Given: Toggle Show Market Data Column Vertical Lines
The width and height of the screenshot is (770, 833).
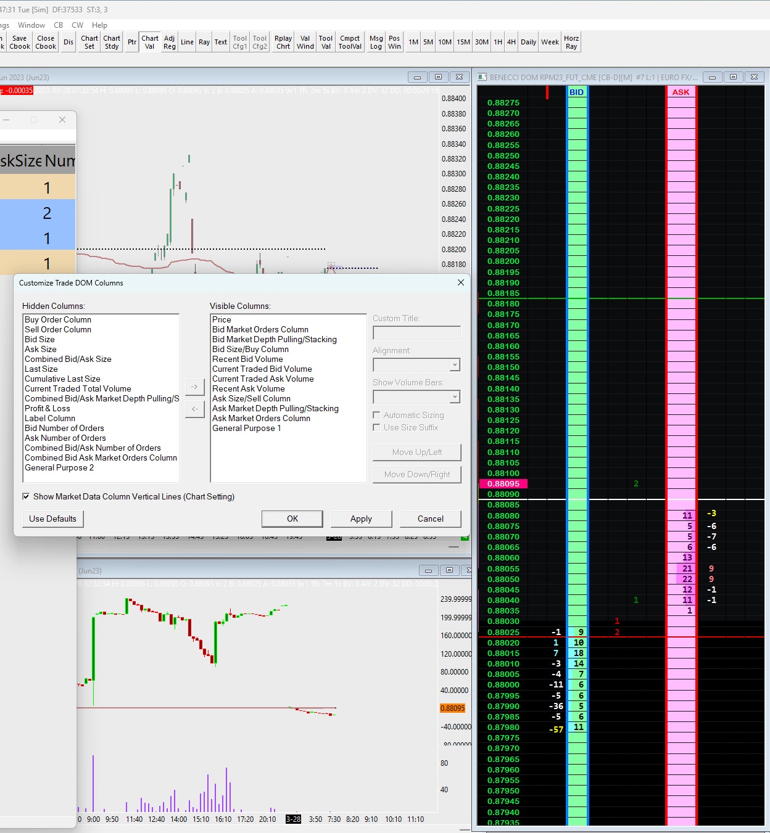Looking at the screenshot, I should (27, 496).
